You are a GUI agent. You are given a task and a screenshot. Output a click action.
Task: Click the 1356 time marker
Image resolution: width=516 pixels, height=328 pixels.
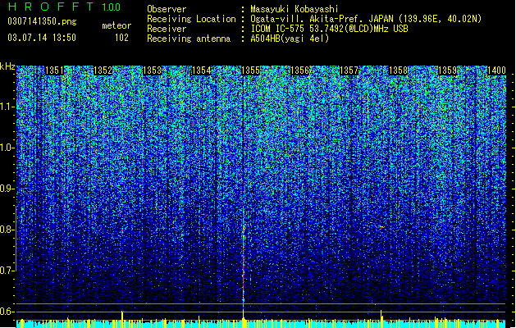[x=300, y=71]
